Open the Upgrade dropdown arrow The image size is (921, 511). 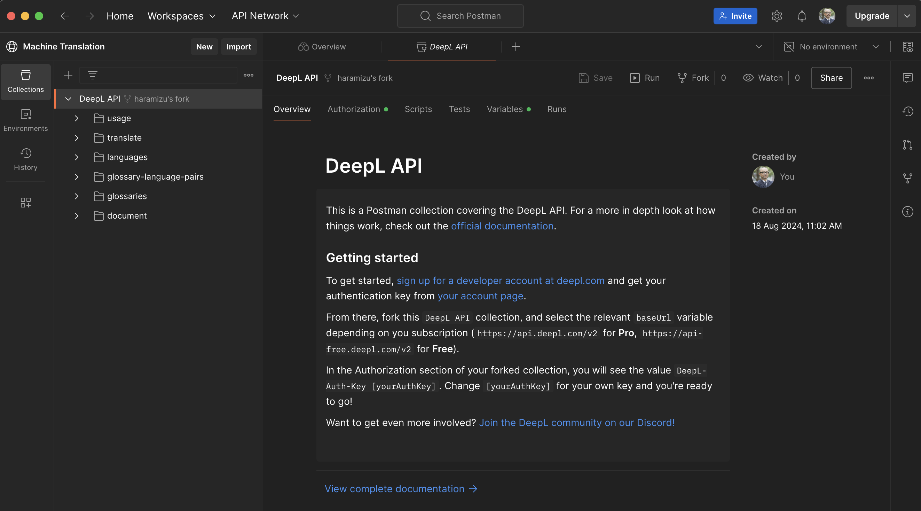[907, 16]
